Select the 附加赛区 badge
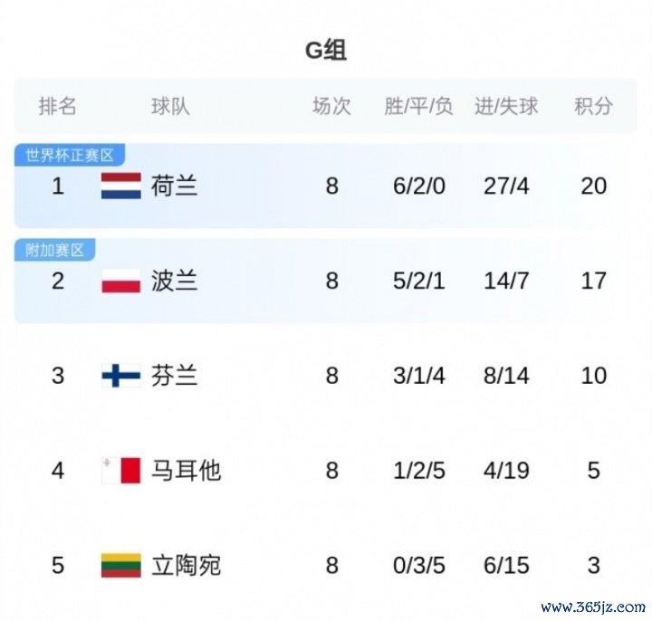This screenshot has width=652, height=621. 55,250
